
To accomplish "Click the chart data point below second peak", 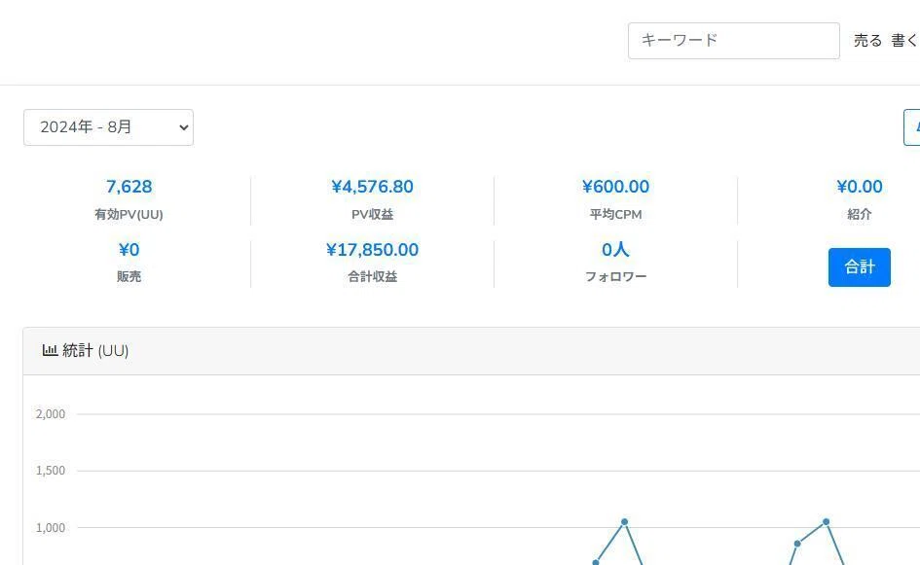I will click(x=796, y=544).
